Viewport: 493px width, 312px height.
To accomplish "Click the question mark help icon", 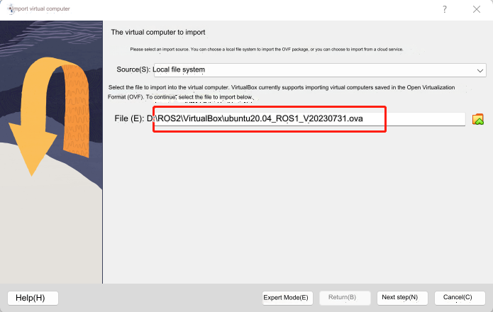I will point(444,9).
